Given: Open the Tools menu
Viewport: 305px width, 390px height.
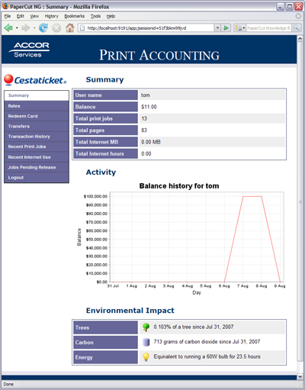Looking at the screenshot, I should click(x=95, y=16).
